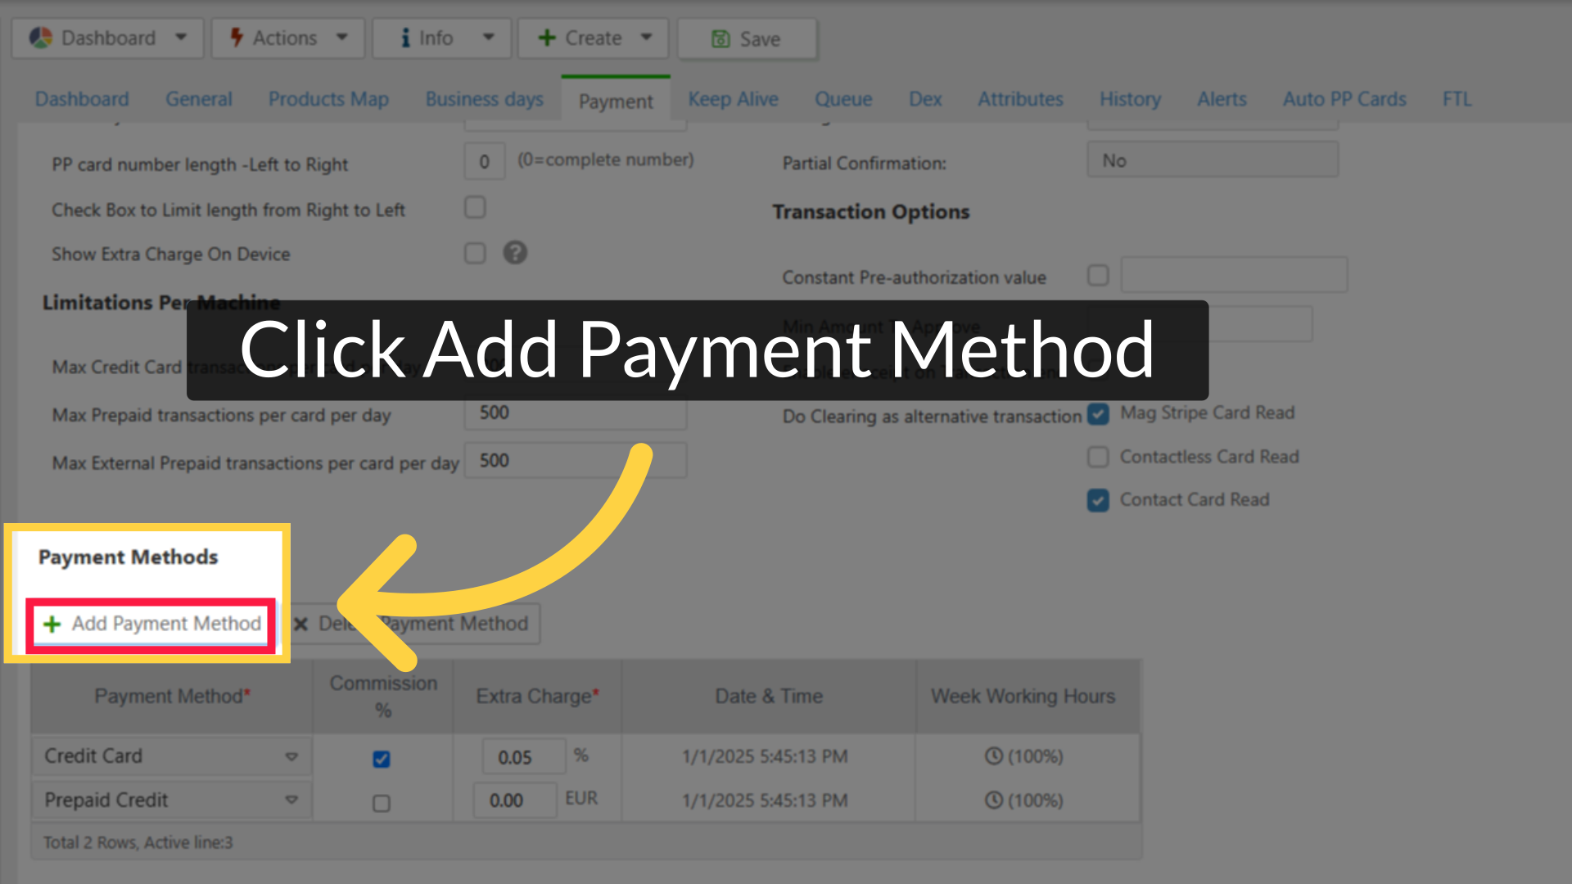Click the green plus on Add Payment Method
The image size is (1572, 884).
[52, 625]
